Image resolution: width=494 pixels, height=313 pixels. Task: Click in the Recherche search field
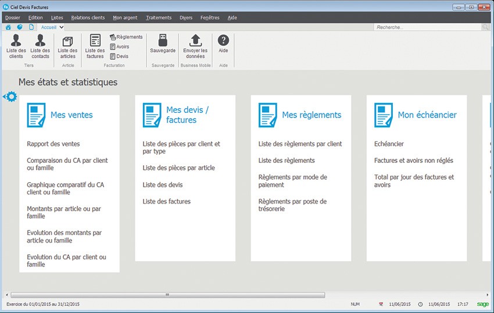(x=427, y=27)
